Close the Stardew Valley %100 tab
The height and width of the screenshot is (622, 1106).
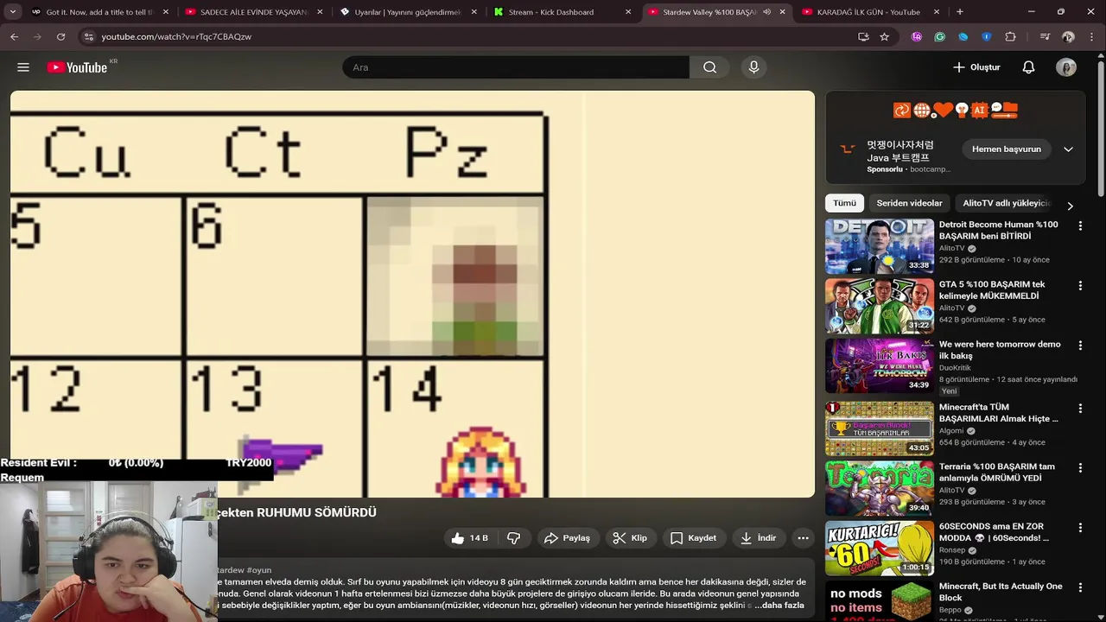coord(783,12)
